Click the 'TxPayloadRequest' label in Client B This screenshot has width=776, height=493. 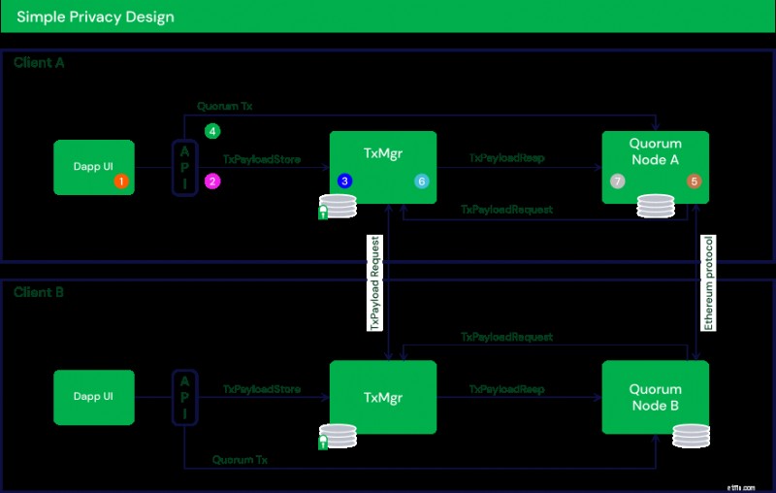(506, 337)
